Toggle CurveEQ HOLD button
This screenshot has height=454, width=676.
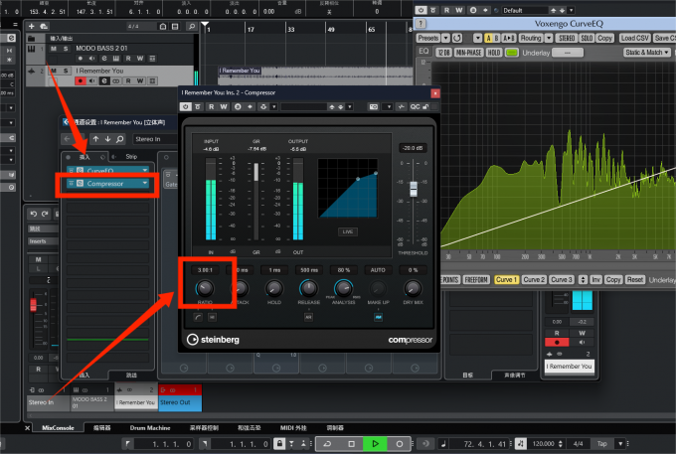click(494, 53)
